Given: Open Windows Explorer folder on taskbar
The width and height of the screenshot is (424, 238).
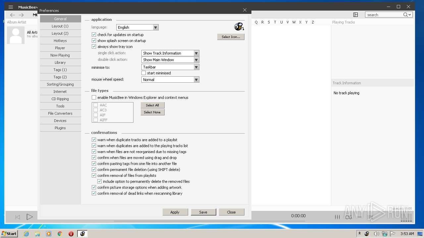Looking at the screenshot, I should [x=37, y=234].
